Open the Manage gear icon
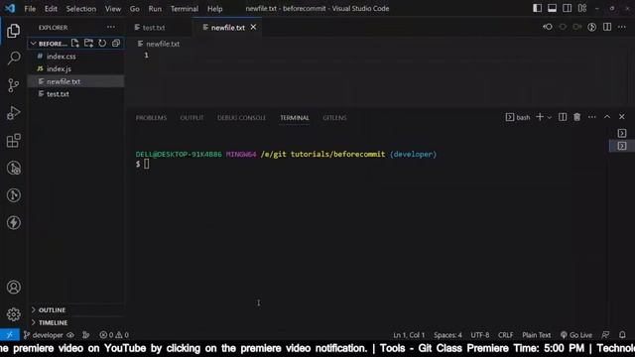The width and height of the screenshot is (635, 357). point(13,314)
